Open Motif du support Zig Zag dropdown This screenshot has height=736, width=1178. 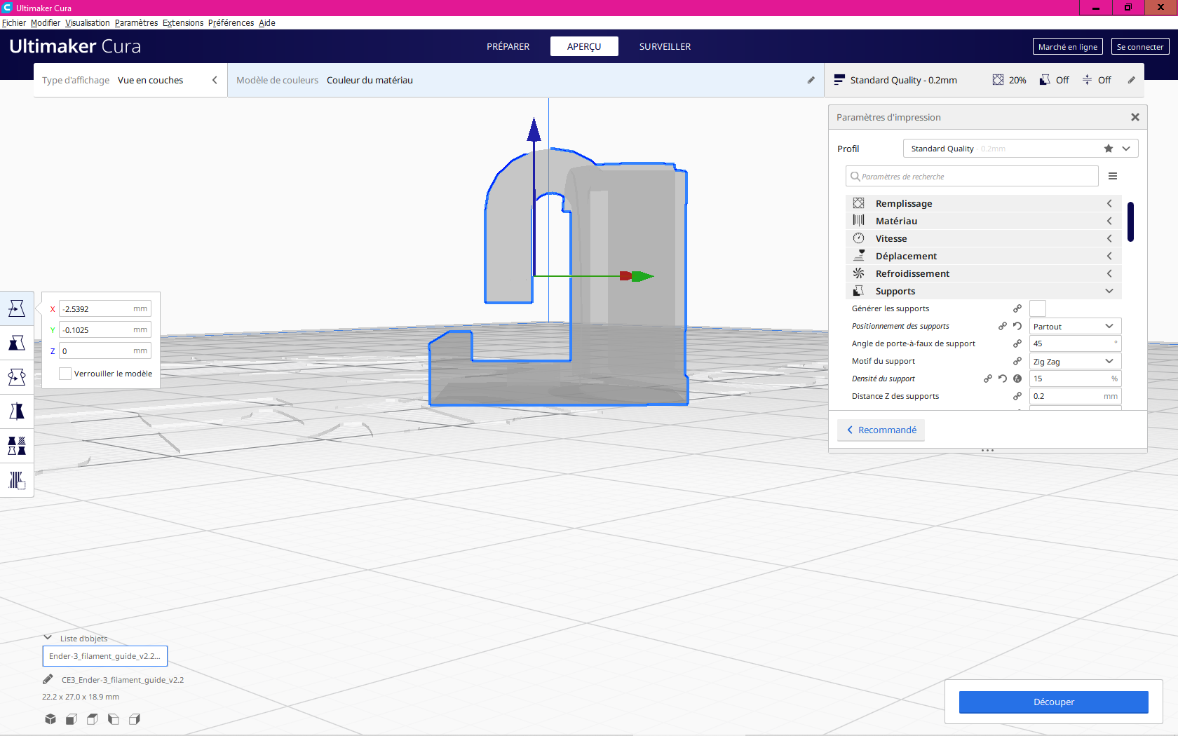(x=1076, y=361)
